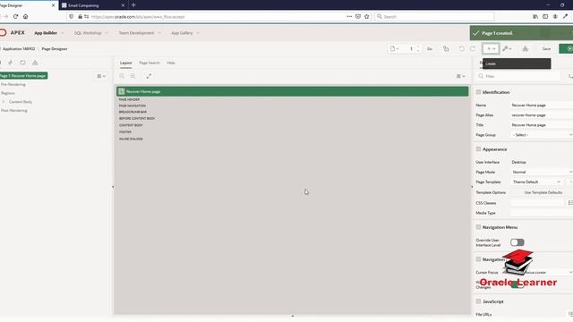
Task: Undo the last change
Action: point(462,48)
